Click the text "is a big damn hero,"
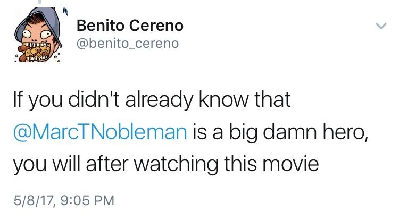399x220 pixels. (280, 132)
